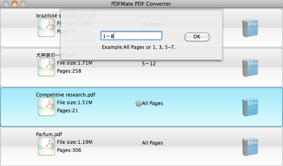This screenshot has width=283, height=166.
Task: Click the gear icon next to All Pages
Action: click(x=138, y=103)
